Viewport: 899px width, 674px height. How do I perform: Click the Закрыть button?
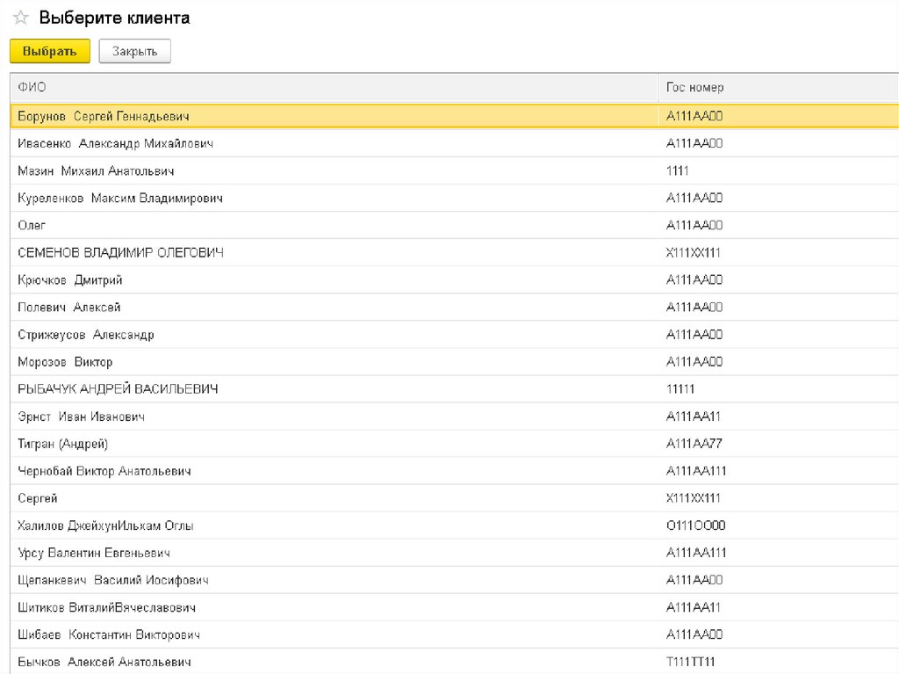coord(134,52)
